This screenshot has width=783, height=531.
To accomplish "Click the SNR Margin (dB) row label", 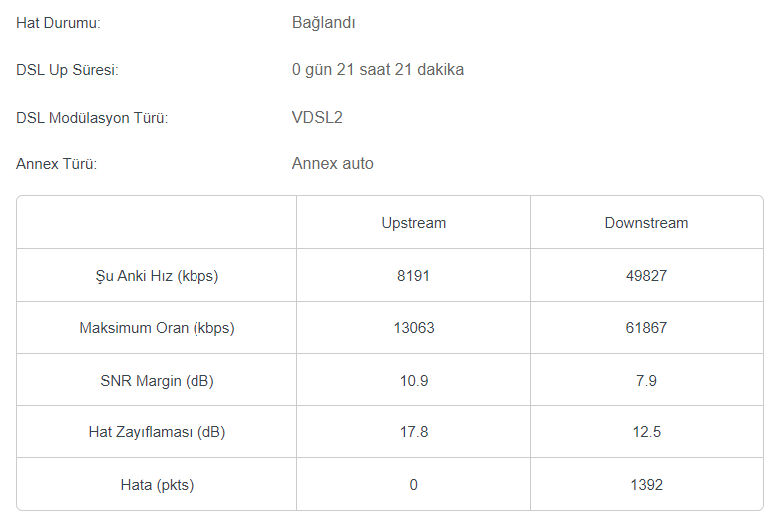I will tap(157, 381).
